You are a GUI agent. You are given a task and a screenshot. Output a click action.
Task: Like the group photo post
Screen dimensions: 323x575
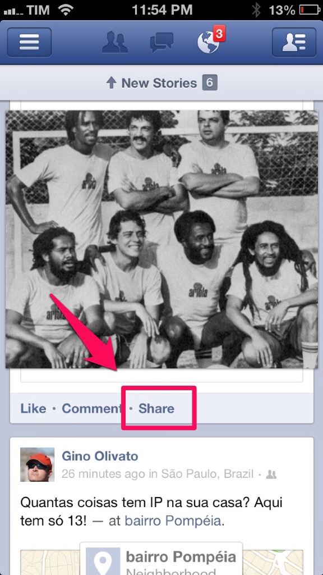point(33,409)
